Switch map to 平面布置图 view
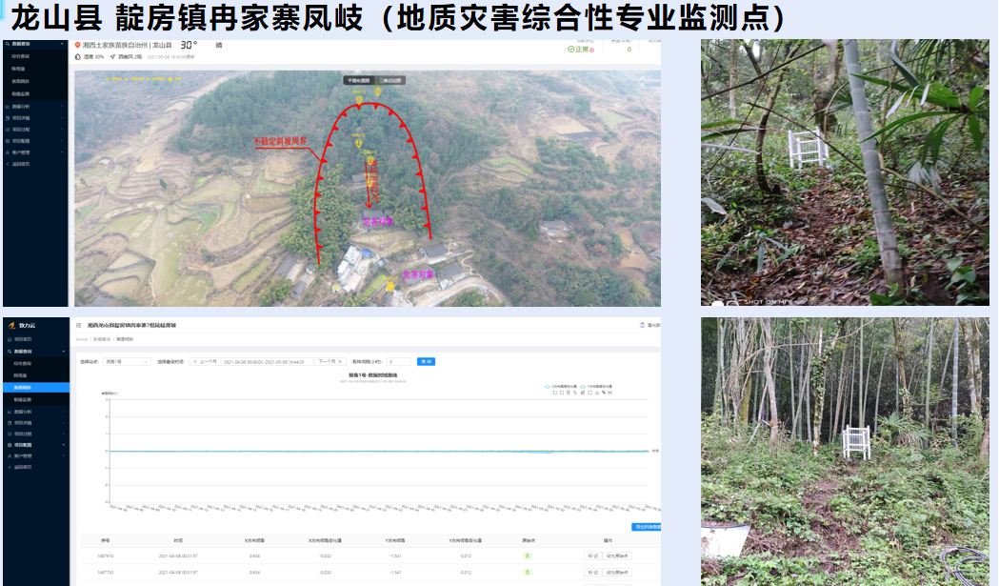The width and height of the screenshot is (999, 586). pos(359,81)
